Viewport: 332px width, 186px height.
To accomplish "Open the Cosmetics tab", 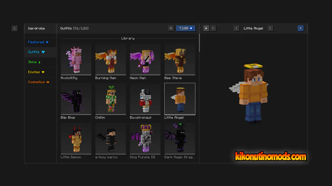I will (41, 82).
